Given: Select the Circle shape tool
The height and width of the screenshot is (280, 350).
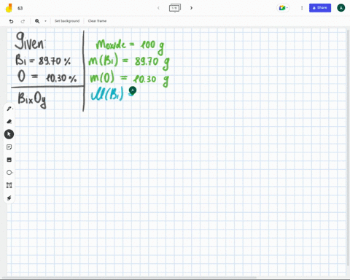Looking at the screenshot, I should tap(9, 173).
